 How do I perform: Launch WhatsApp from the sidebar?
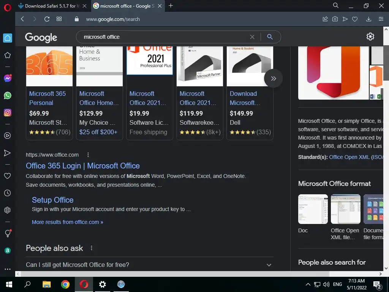(x=8, y=95)
